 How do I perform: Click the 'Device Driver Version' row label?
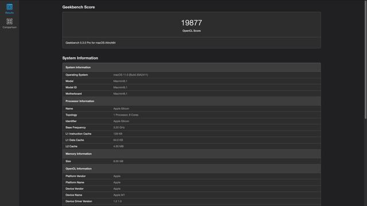[79, 201]
